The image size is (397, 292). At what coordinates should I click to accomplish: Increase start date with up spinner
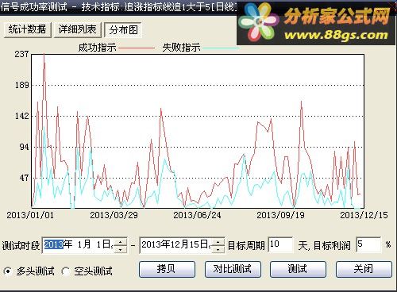coord(121,241)
